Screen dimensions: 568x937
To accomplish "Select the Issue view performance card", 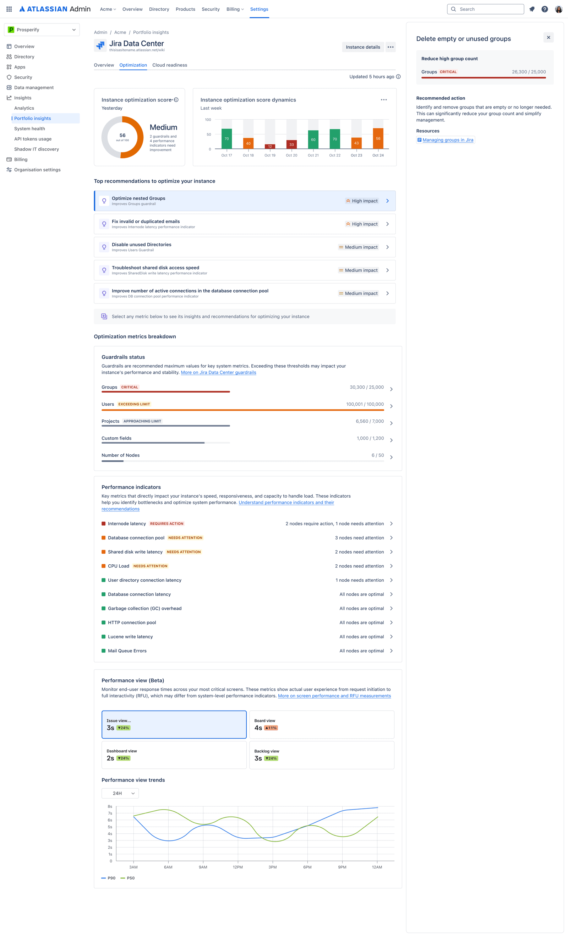I will 174,724.
